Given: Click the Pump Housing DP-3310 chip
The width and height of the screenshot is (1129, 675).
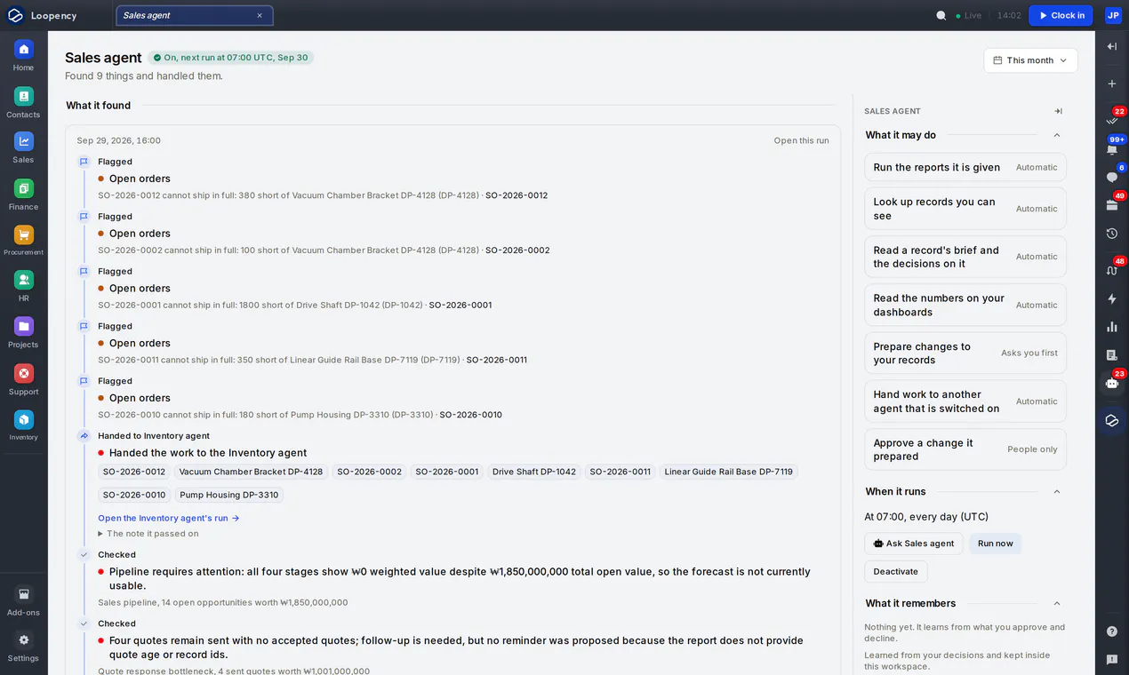Looking at the screenshot, I should 229,495.
